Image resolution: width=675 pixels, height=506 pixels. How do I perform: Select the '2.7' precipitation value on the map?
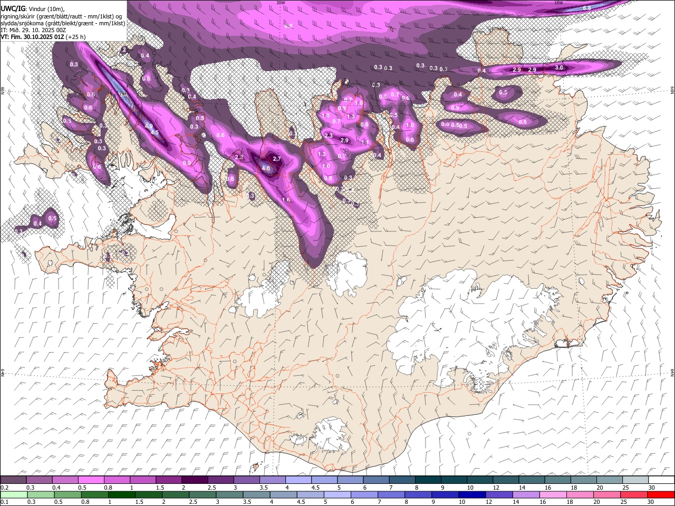point(277,159)
